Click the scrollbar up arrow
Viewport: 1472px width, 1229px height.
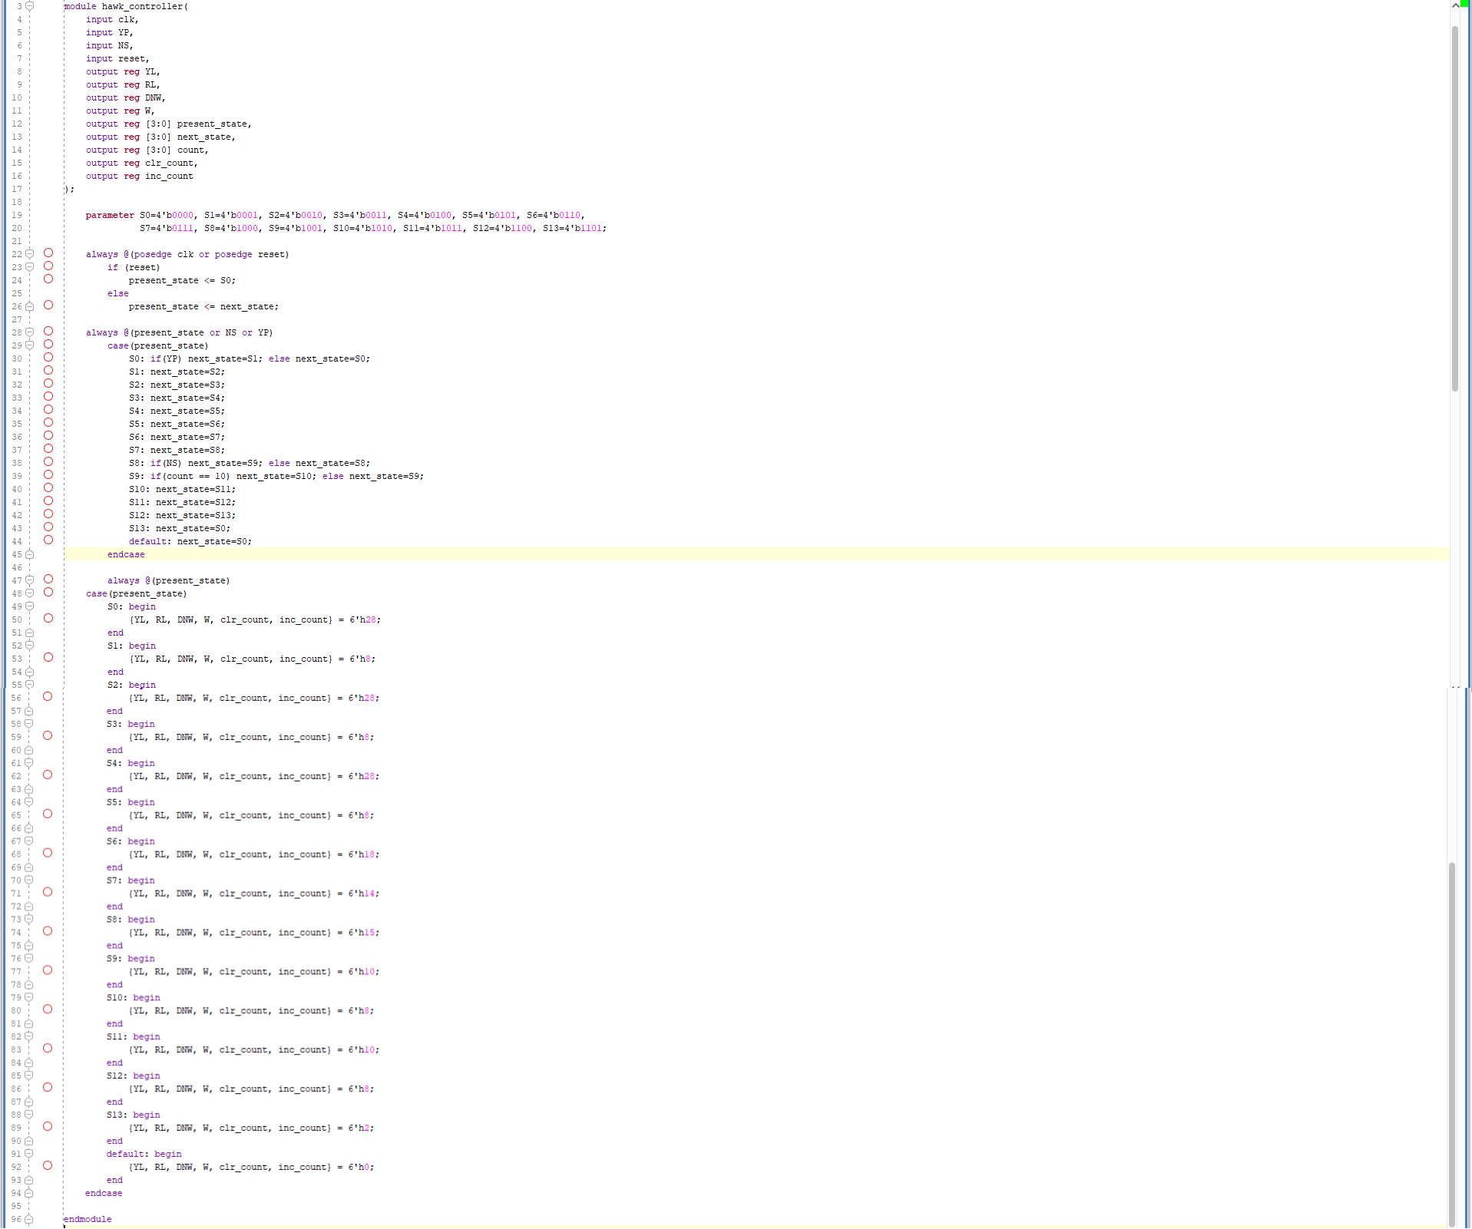pyautogui.click(x=1457, y=5)
